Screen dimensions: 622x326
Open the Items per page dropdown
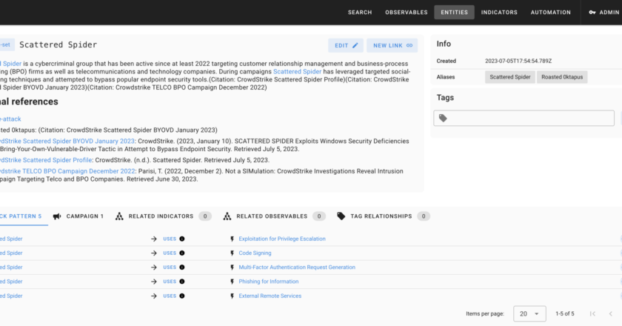point(529,313)
